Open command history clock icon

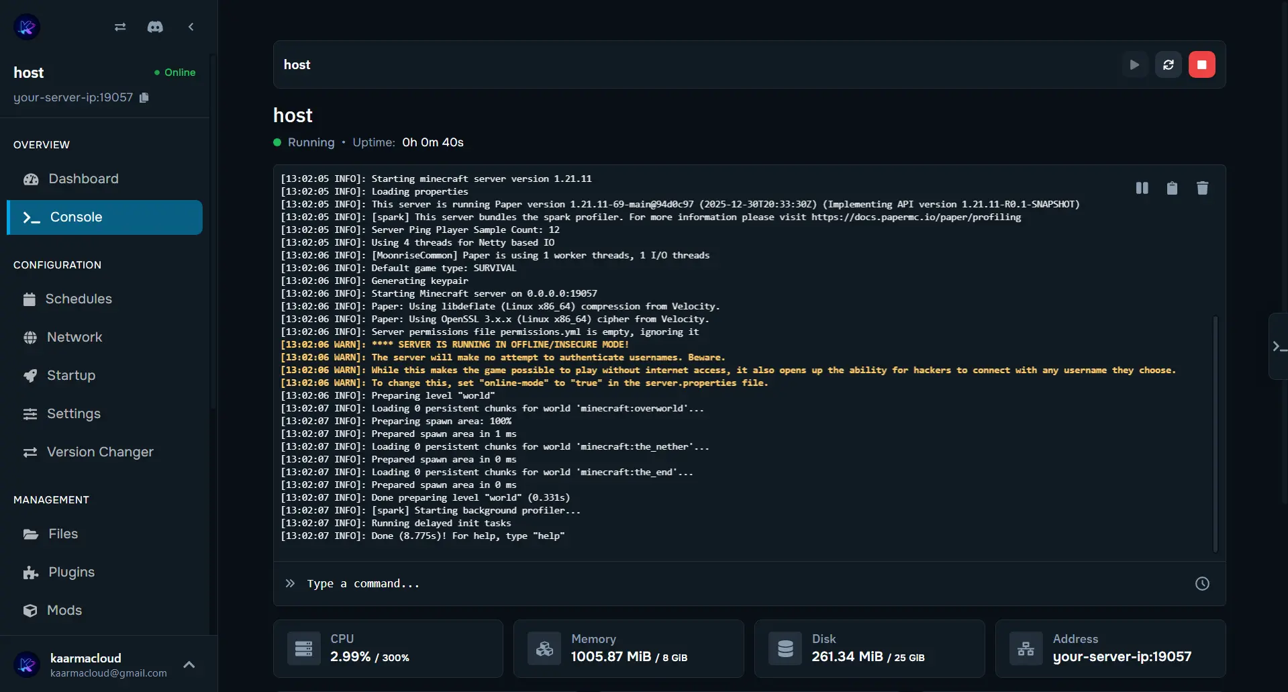click(x=1202, y=583)
